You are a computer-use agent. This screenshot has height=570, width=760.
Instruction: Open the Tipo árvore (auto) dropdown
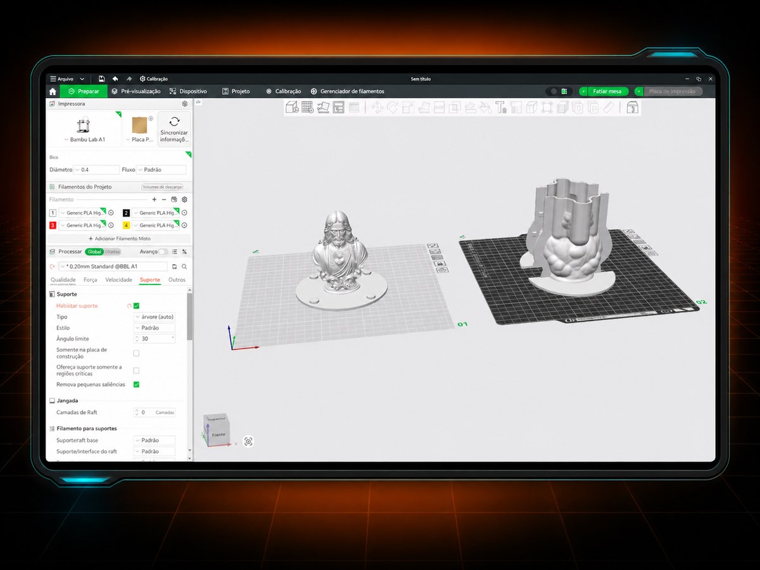154,317
